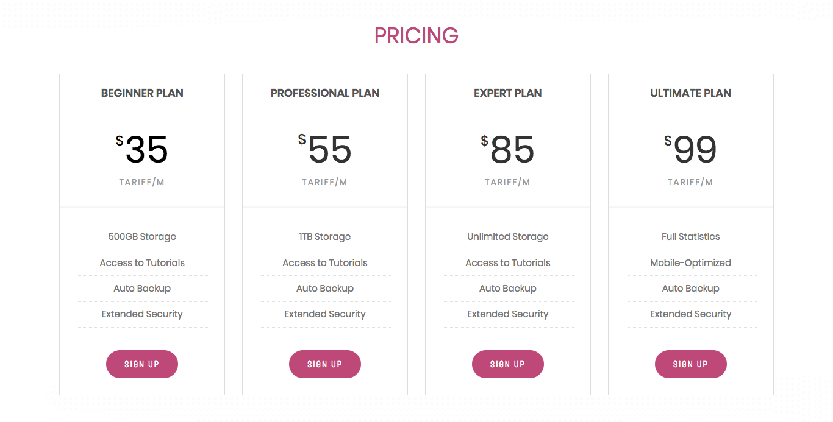Select Sign Up on Expert Plan
The image size is (833, 422).
pyautogui.click(x=508, y=364)
